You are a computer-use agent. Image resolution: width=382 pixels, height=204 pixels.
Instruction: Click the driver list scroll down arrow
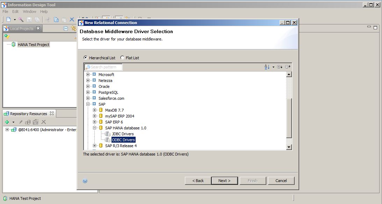click(x=289, y=147)
